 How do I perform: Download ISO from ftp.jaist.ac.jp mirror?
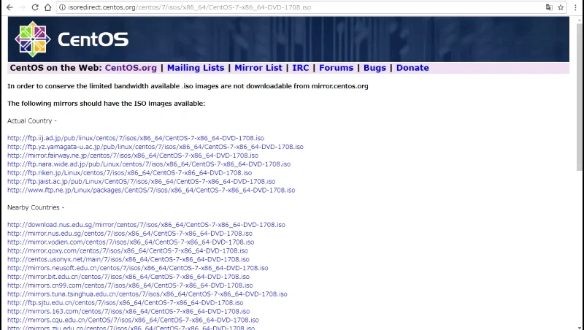pyautogui.click(x=141, y=181)
